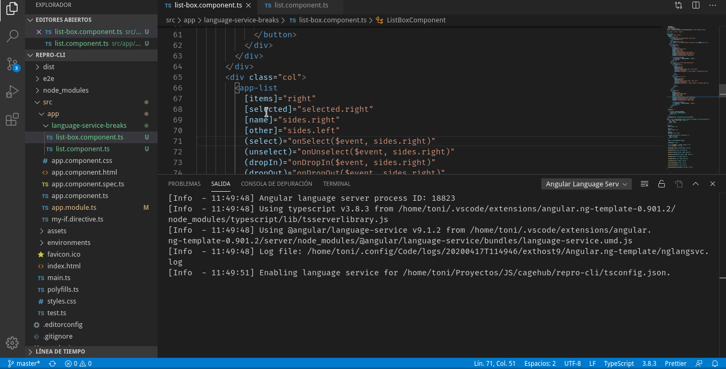
Task: Expand the dist folder
Action: click(x=91, y=67)
